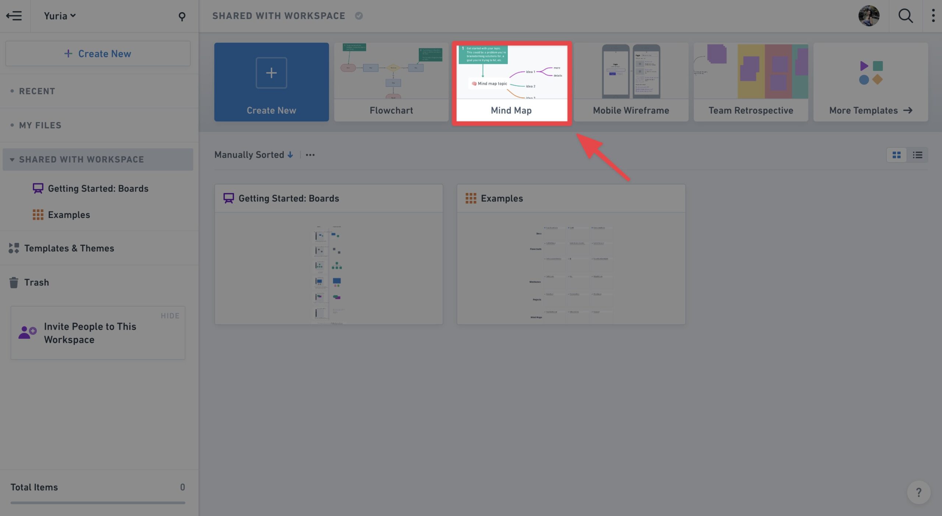Switch to list view
Image resolution: width=942 pixels, height=516 pixels.
pos(917,155)
